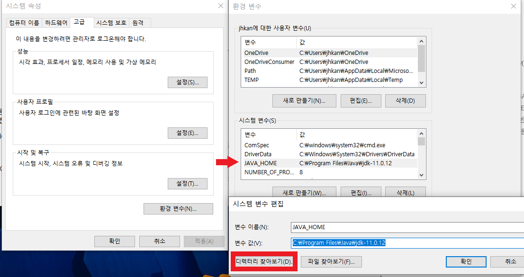
Task: Select the Path user variable row
Action: 329,71
